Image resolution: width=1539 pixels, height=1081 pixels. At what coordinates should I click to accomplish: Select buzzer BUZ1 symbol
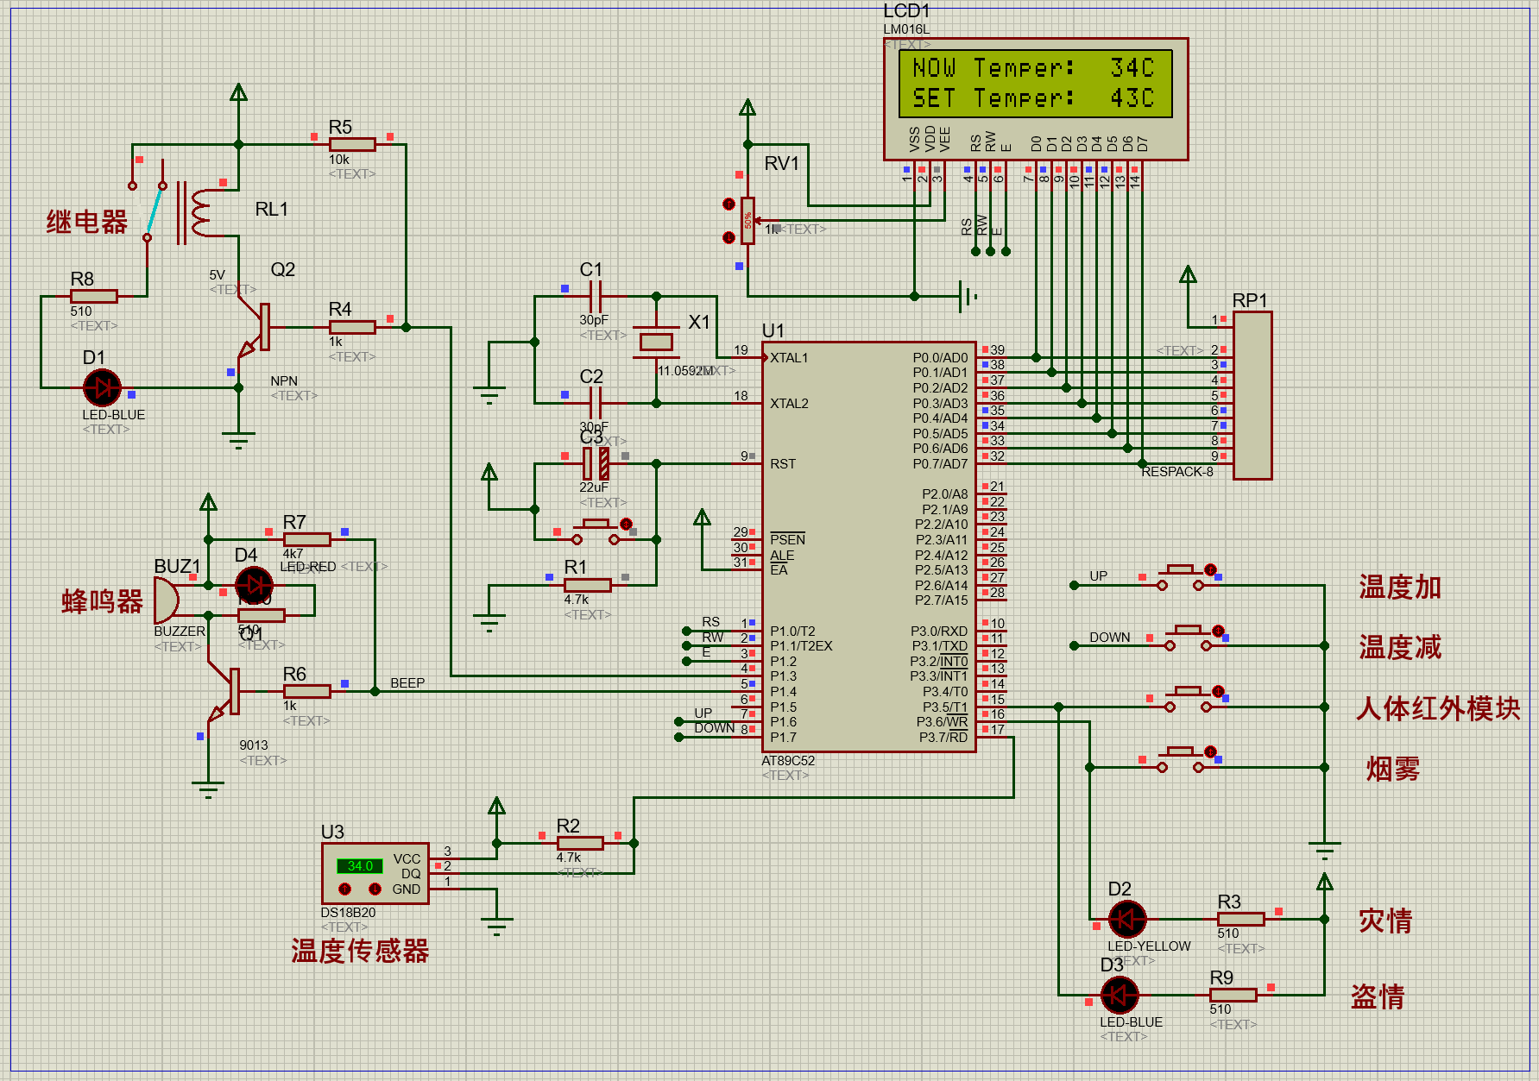click(167, 600)
